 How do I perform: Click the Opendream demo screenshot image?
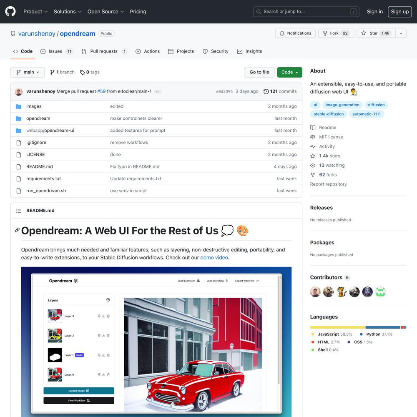pyautogui.click(x=156, y=342)
